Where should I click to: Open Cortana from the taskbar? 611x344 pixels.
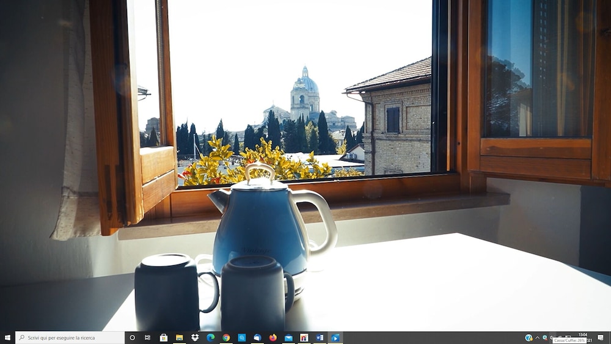pyautogui.click(x=133, y=337)
